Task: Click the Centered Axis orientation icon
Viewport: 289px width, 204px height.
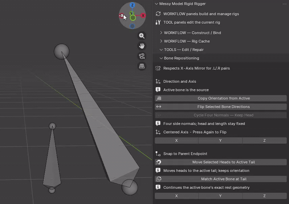Action: (158, 132)
